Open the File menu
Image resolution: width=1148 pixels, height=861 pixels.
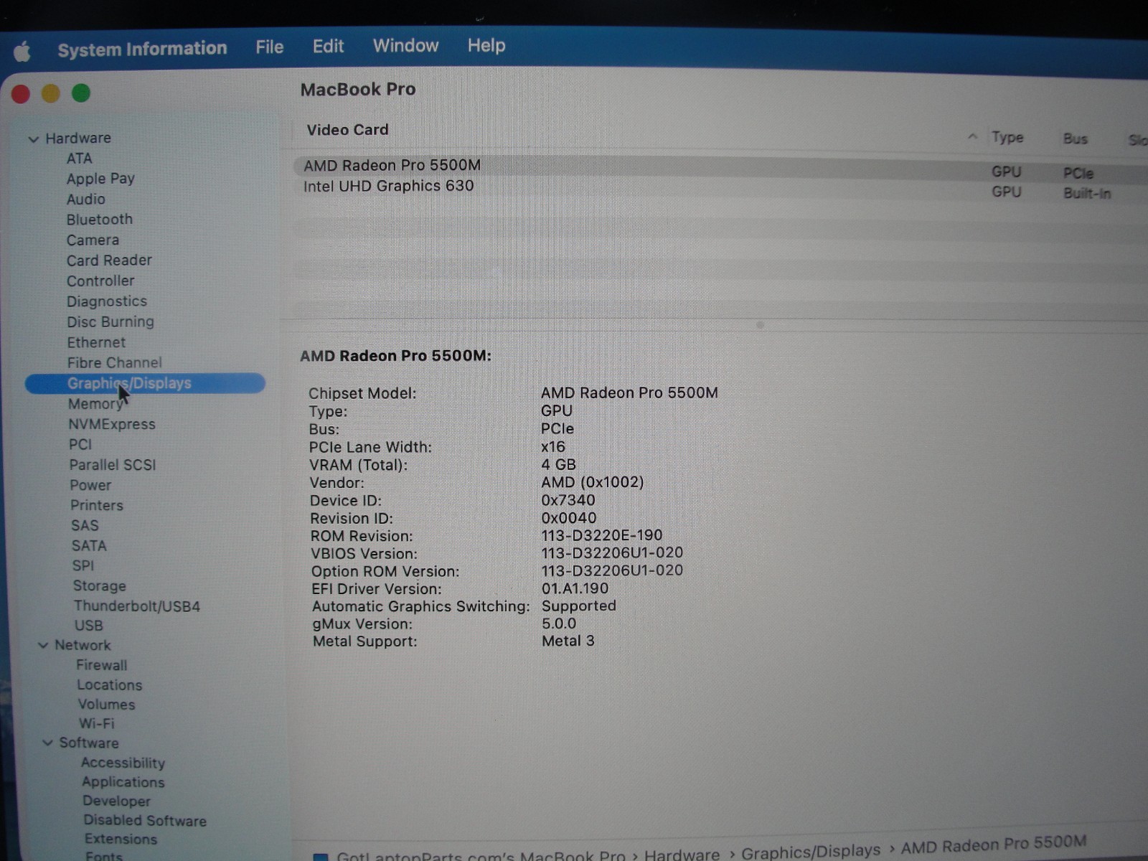coord(269,47)
